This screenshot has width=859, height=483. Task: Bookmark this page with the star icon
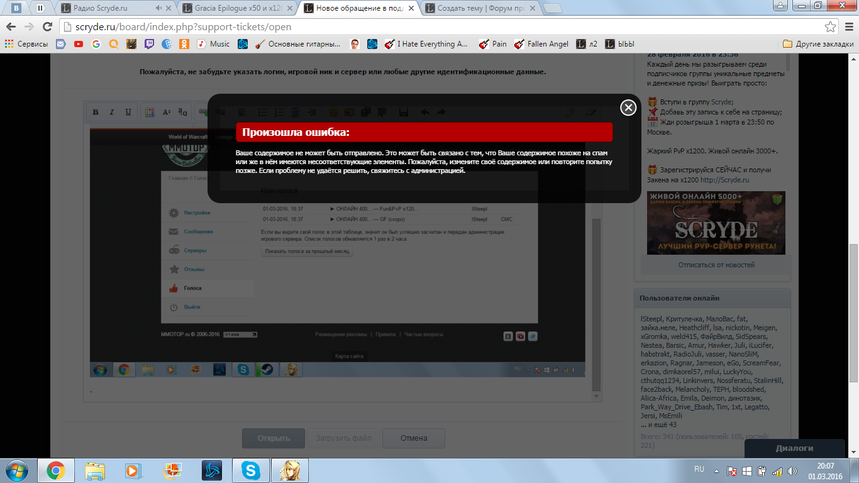[x=830, y=27]
